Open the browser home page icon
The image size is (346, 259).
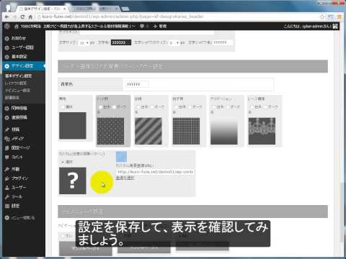pos(30,17)
